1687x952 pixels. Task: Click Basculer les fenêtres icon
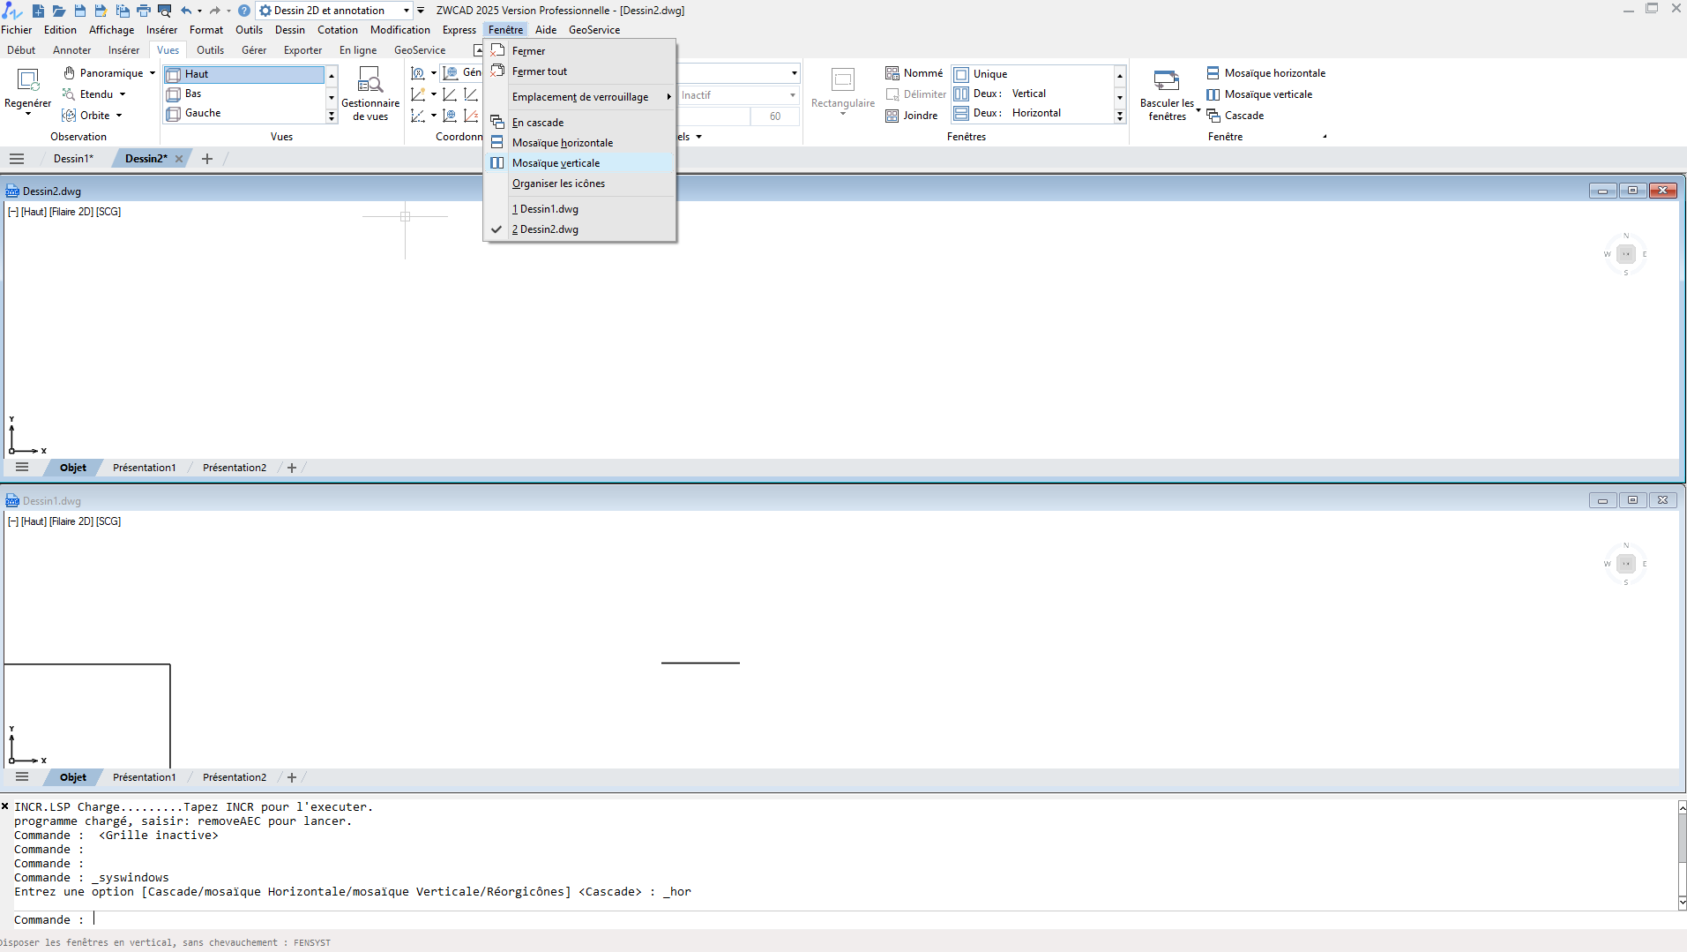coord(1166,81)
